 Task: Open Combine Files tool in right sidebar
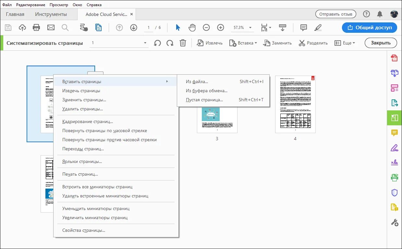394,73
